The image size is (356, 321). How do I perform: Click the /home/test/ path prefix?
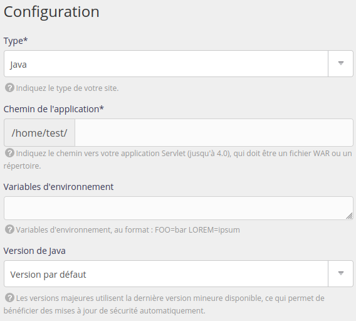point(39,133)
